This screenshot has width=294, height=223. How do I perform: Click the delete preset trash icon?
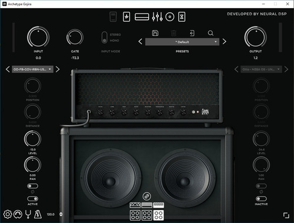tap(173, 33)
